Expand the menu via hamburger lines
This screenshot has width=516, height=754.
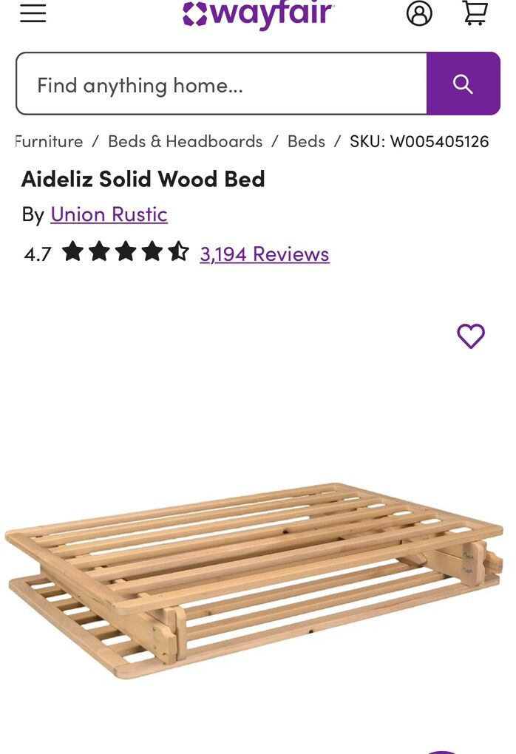32,13
